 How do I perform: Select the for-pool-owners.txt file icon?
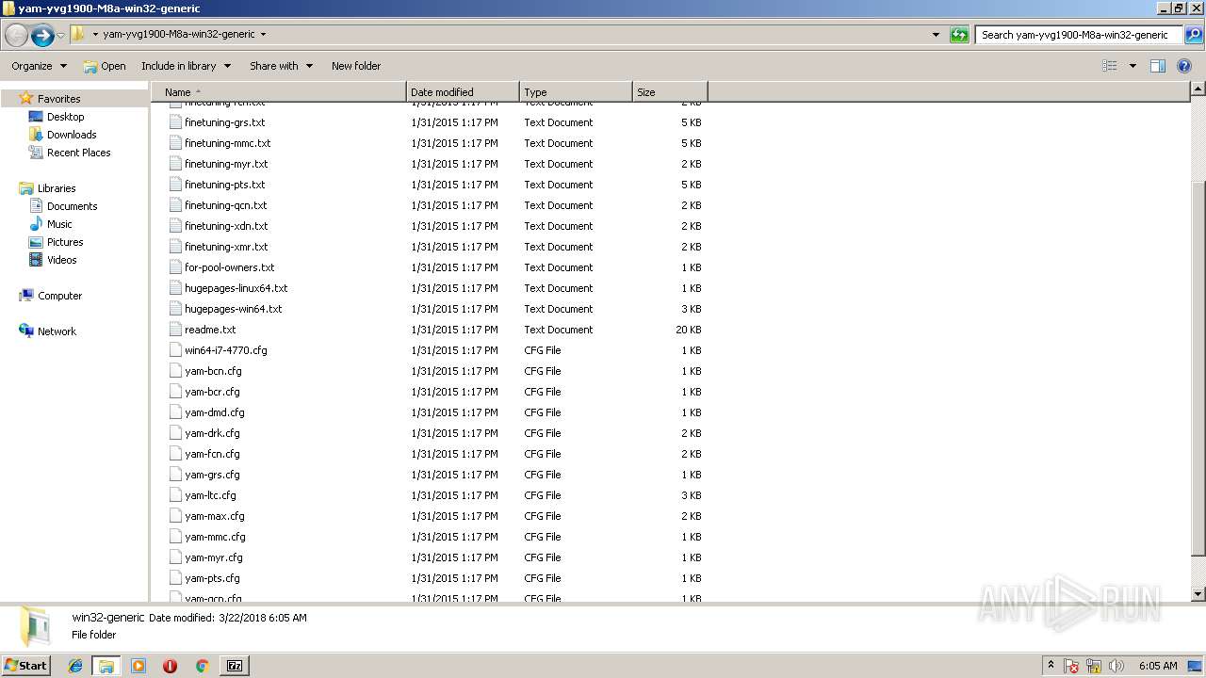(175, 267)
